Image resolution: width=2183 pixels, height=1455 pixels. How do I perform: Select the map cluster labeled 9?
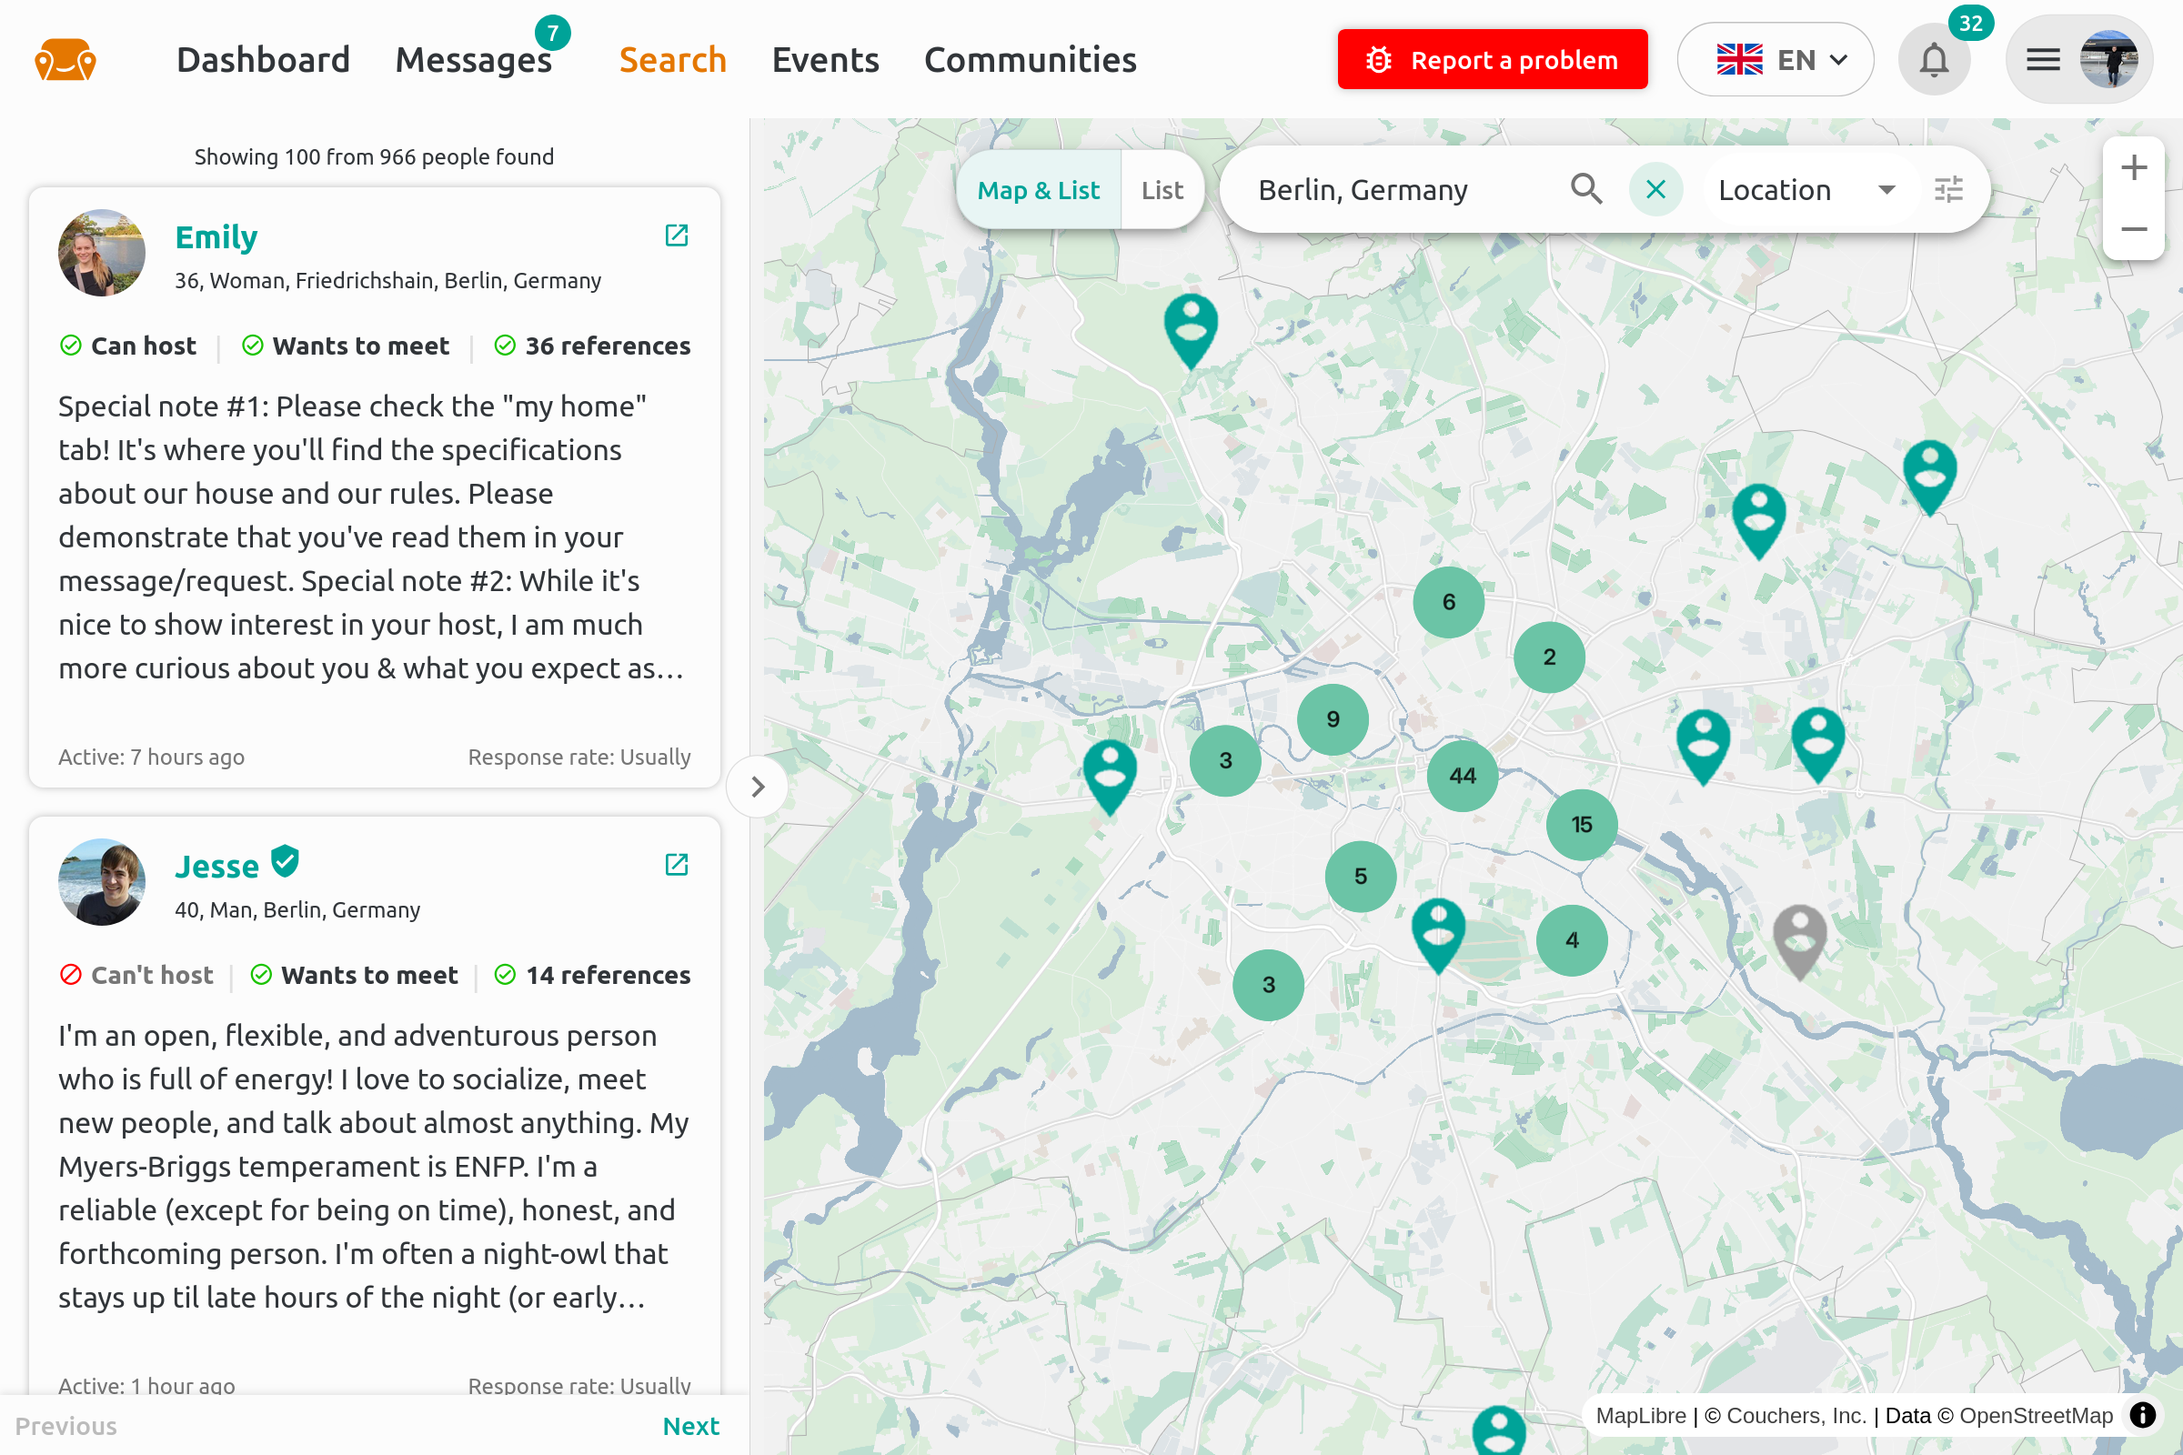1333,719
